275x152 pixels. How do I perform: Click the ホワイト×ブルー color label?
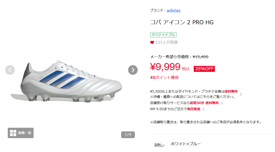click(186, 144)
